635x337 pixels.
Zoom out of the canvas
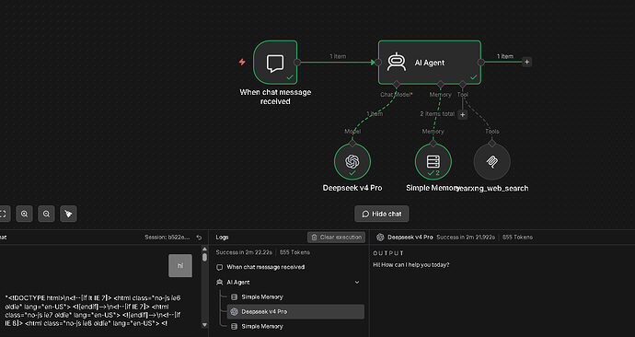point(46,214)
